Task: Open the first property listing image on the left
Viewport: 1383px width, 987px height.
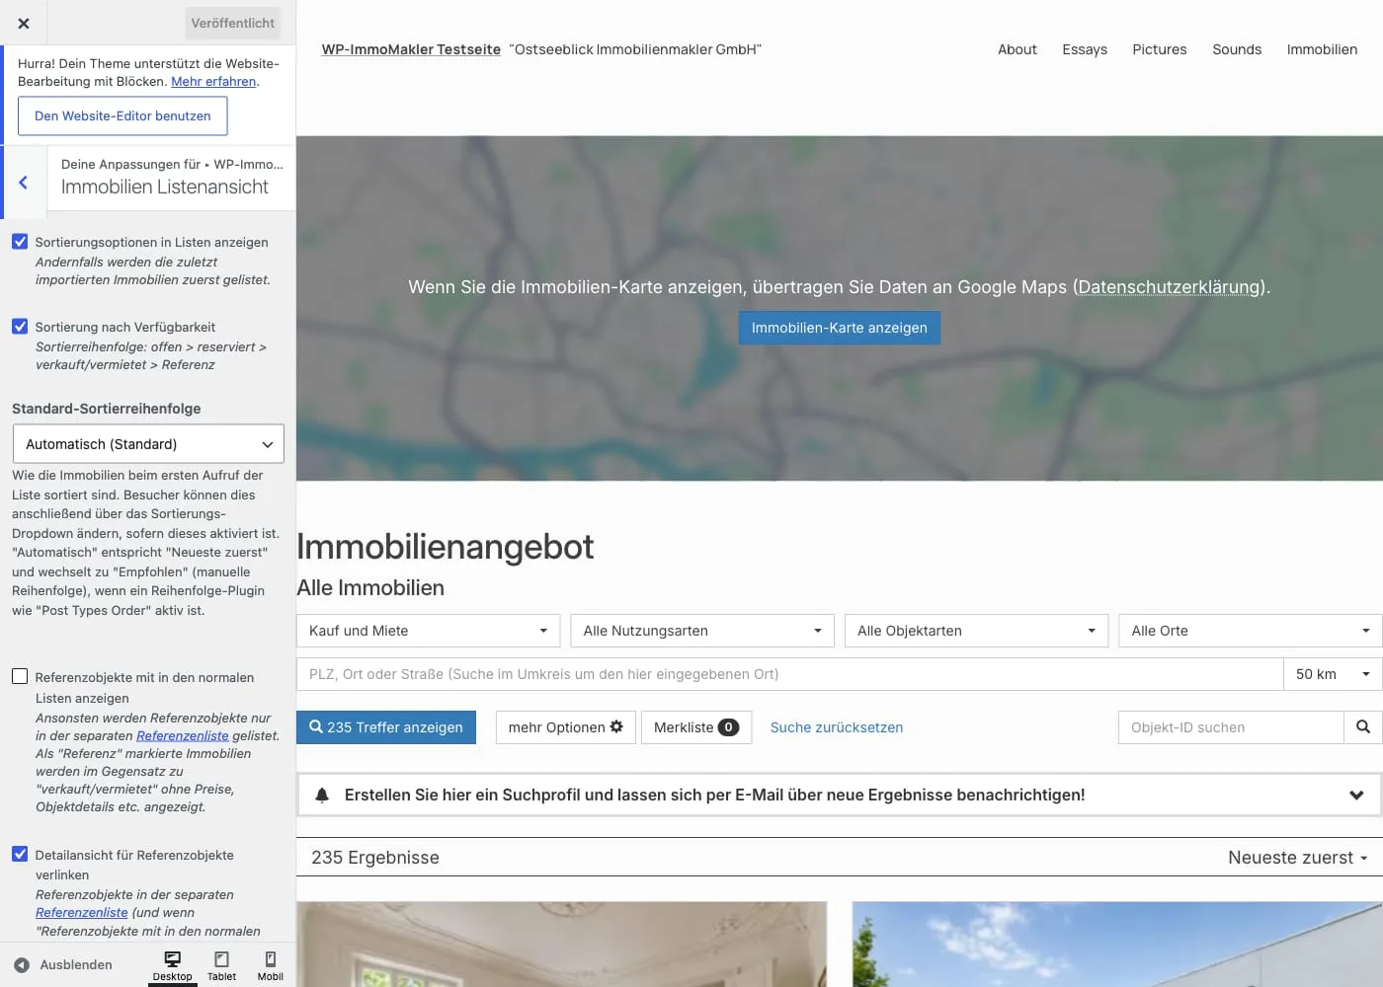Action: coord(561,944)
